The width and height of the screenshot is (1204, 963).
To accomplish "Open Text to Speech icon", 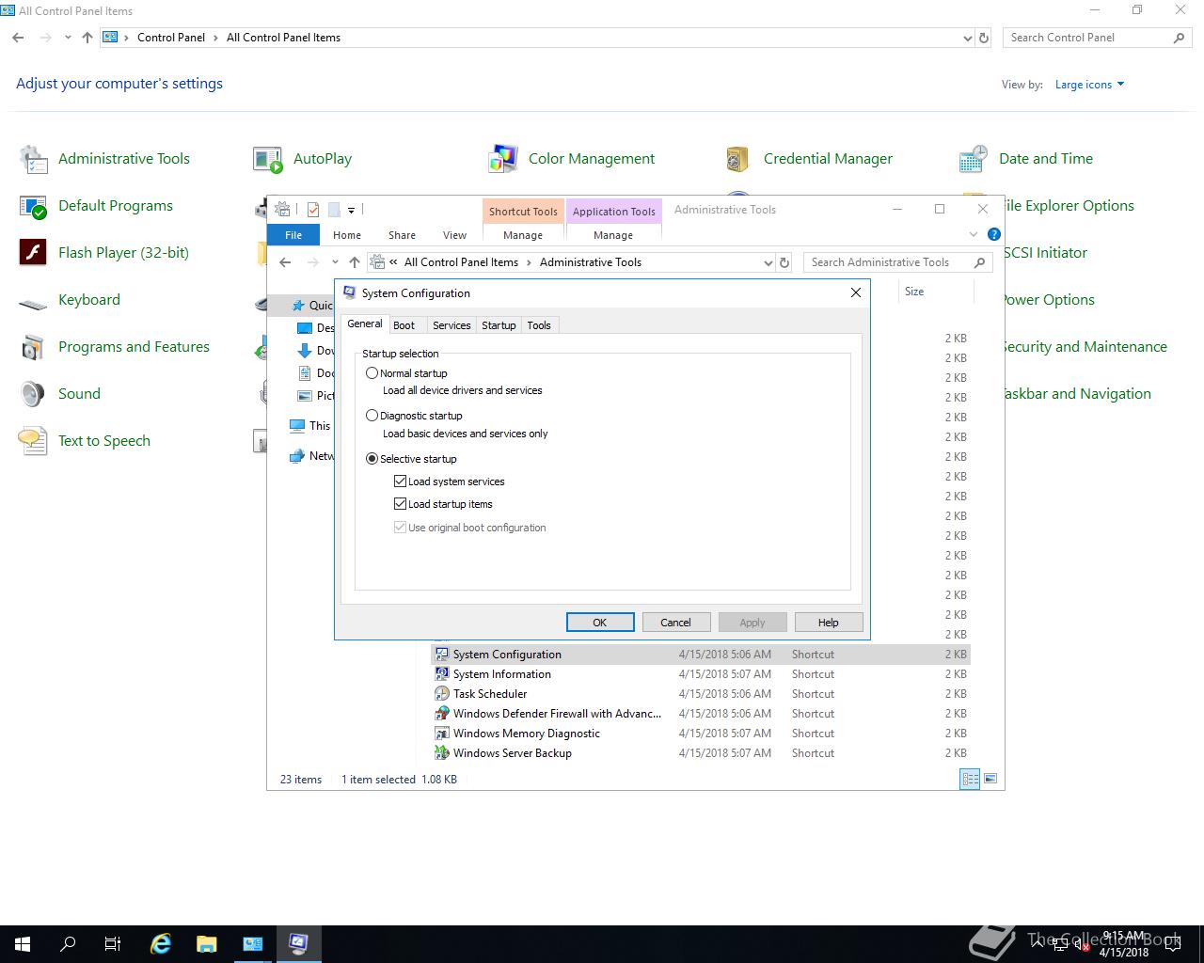I will 34,441.
